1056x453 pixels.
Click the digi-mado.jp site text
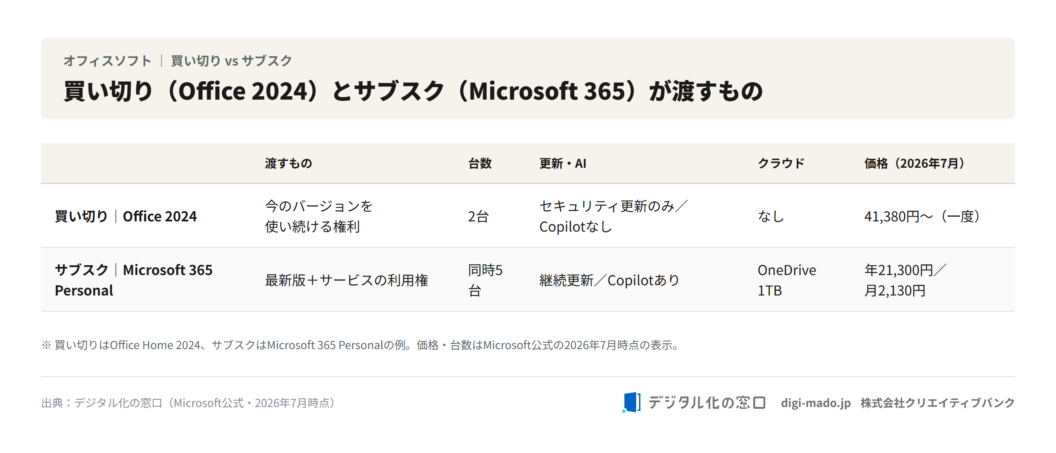tap(815, 403)
